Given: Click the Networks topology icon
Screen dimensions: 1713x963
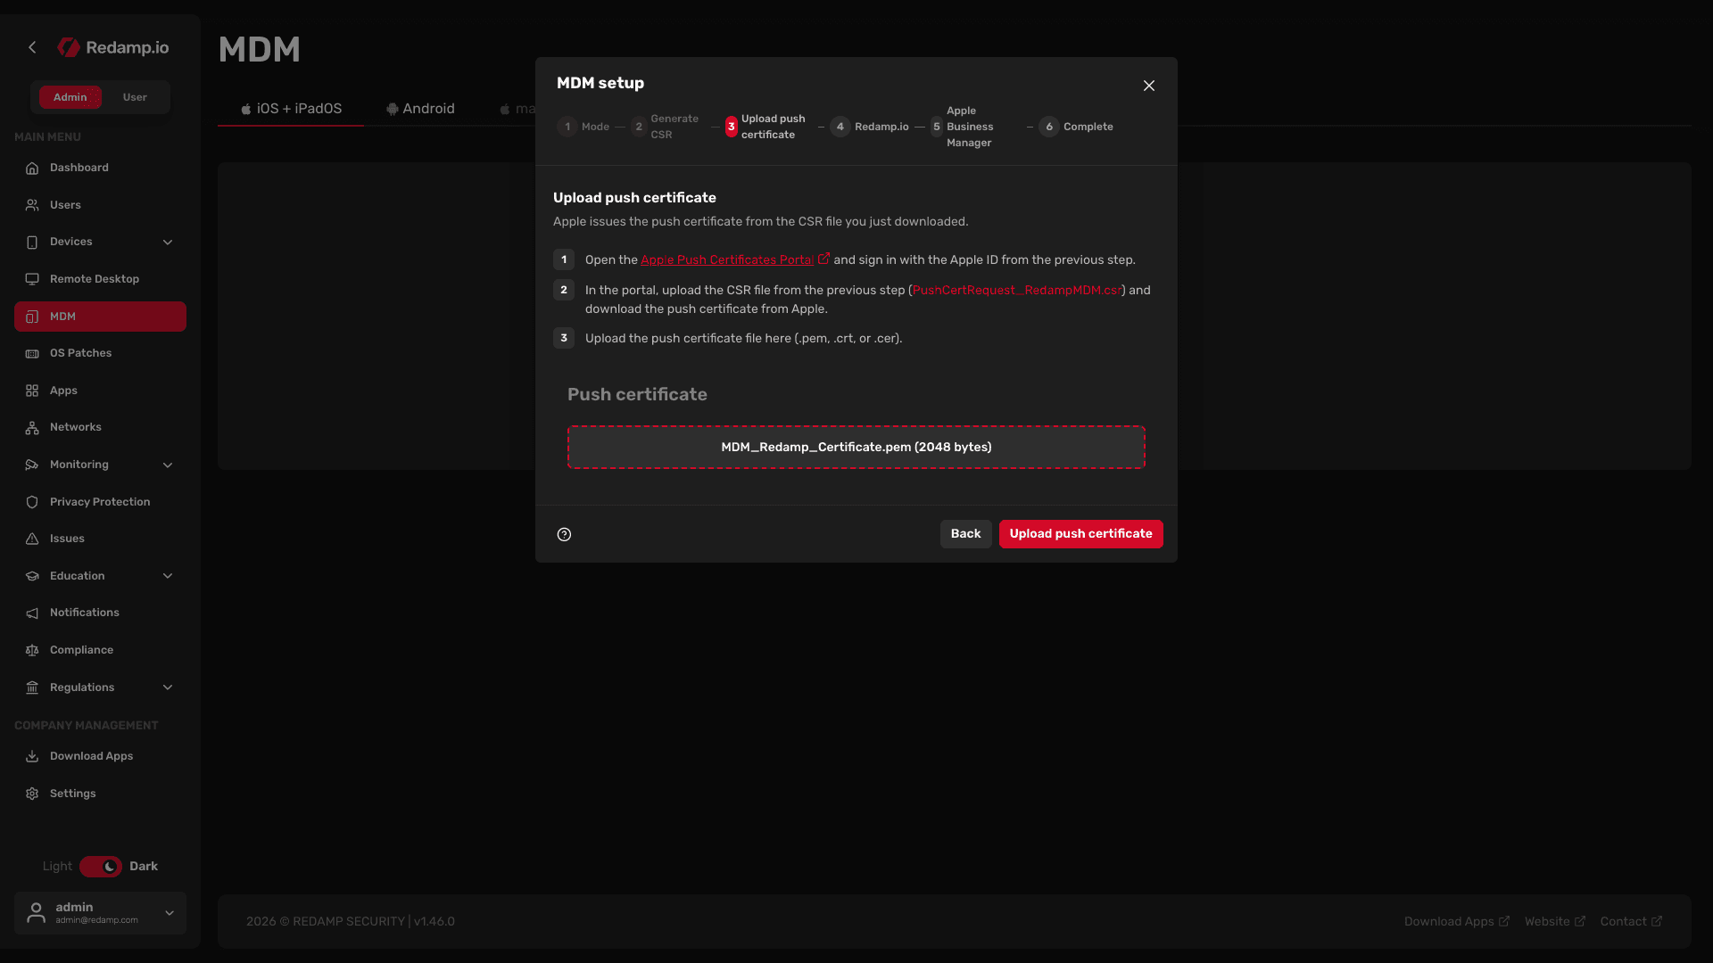Looking at the screenshot, I should 32,427.
